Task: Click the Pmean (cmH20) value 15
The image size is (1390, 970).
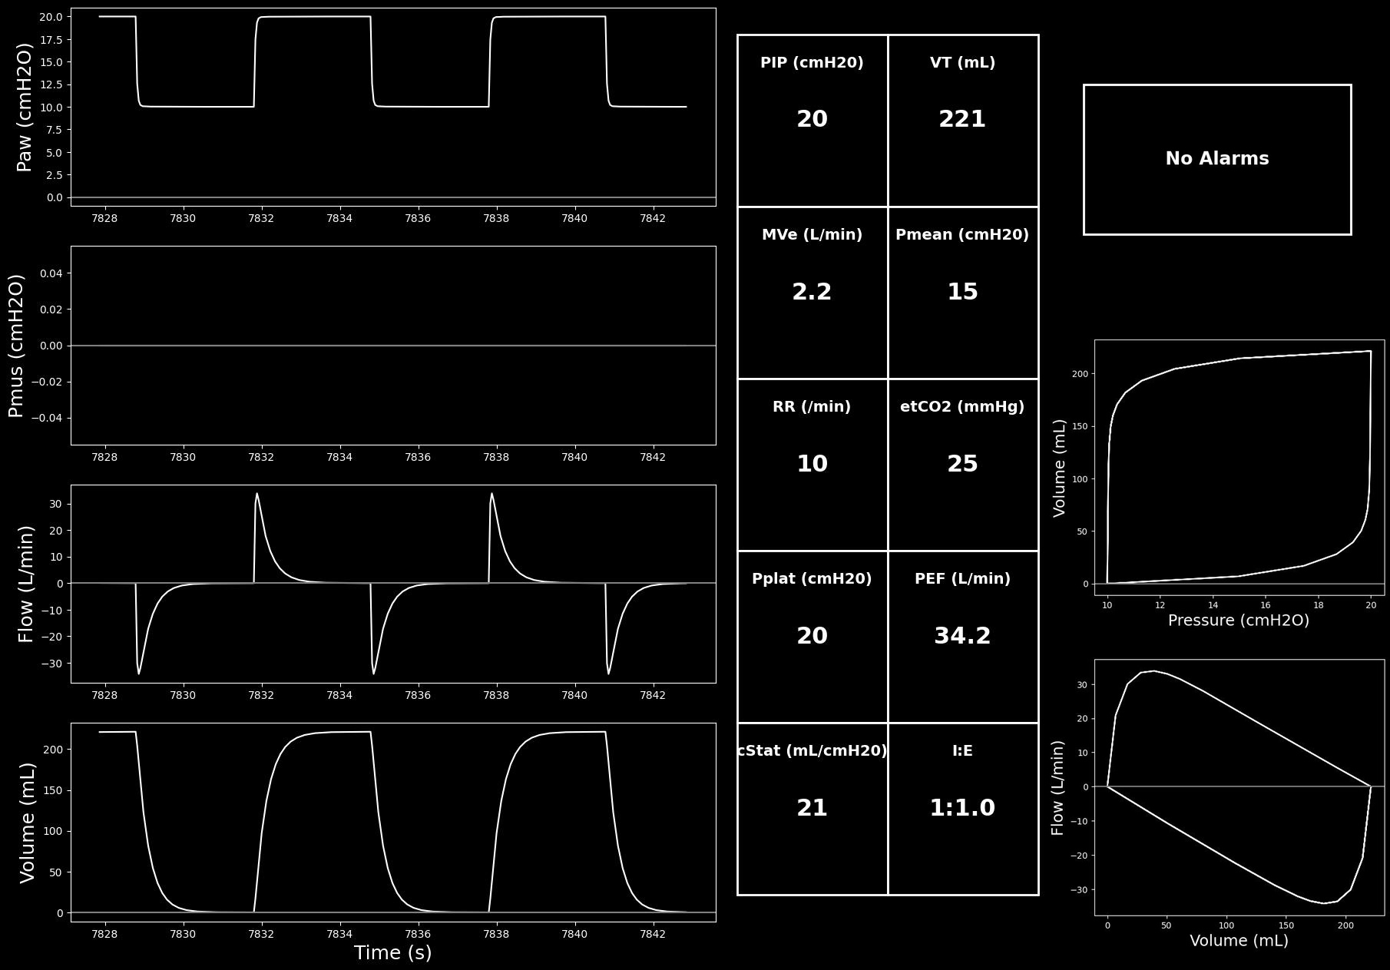Action: (963, 293)
